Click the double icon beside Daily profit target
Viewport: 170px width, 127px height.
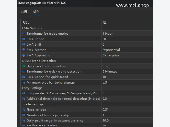(24, 120)
